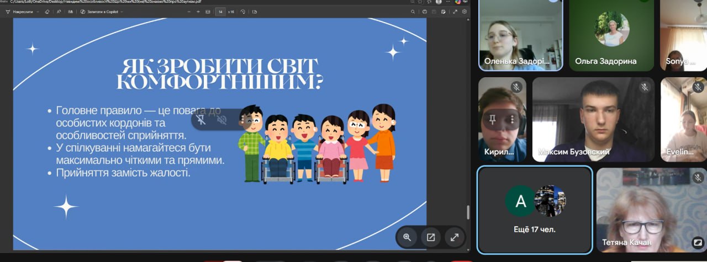Open more options on Кирил's tile

pos(513,120)
